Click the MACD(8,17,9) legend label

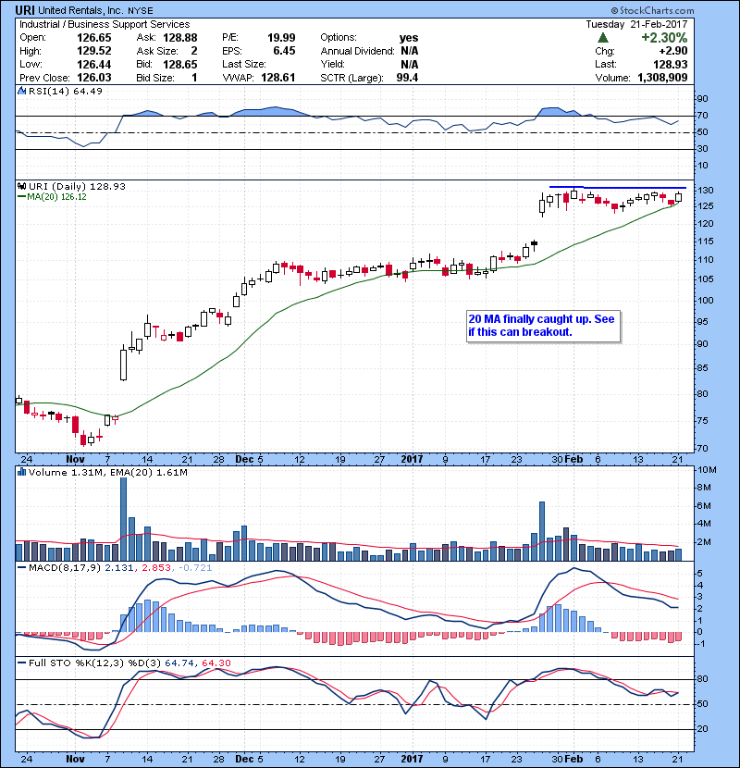[65, 568]
